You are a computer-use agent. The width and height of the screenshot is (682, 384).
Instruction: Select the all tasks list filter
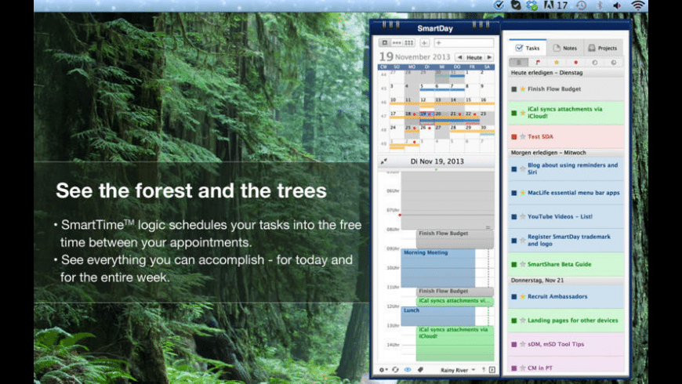click(x=518, y=62)
